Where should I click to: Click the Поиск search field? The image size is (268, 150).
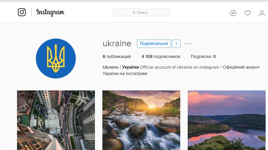click(141, 12)
